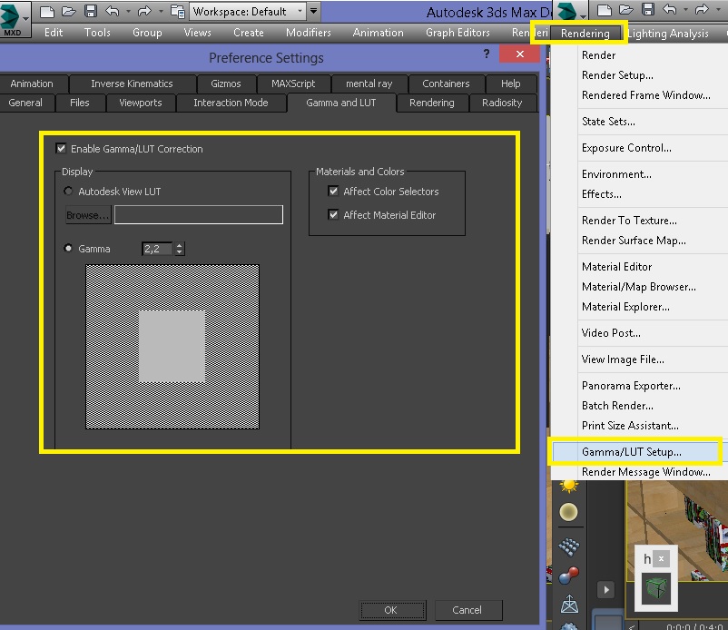Click the pale yellow sphere icon

[x=569, y=513]
